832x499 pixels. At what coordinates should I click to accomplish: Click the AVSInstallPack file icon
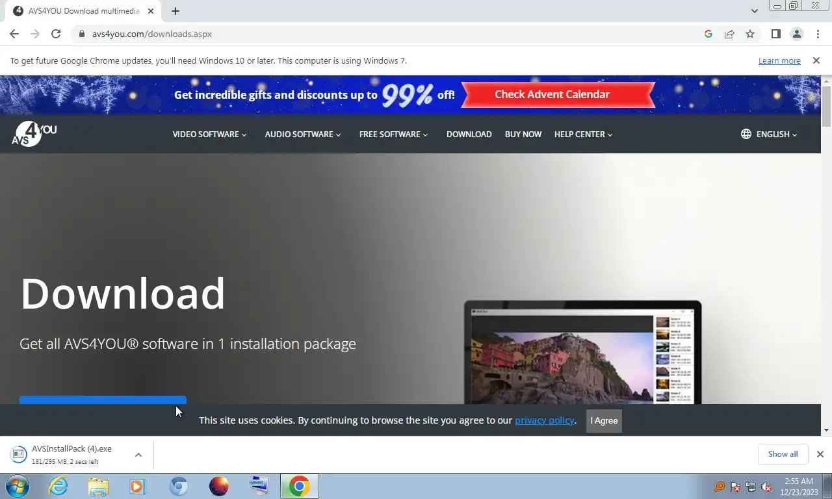18,454
